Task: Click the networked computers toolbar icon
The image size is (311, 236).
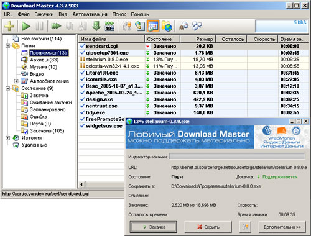Action: pyautogui.click(x=197, y=26)
